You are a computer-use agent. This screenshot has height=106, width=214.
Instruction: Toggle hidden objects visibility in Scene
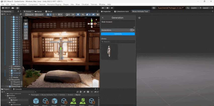pyautogui.click(x=93, y=14)
